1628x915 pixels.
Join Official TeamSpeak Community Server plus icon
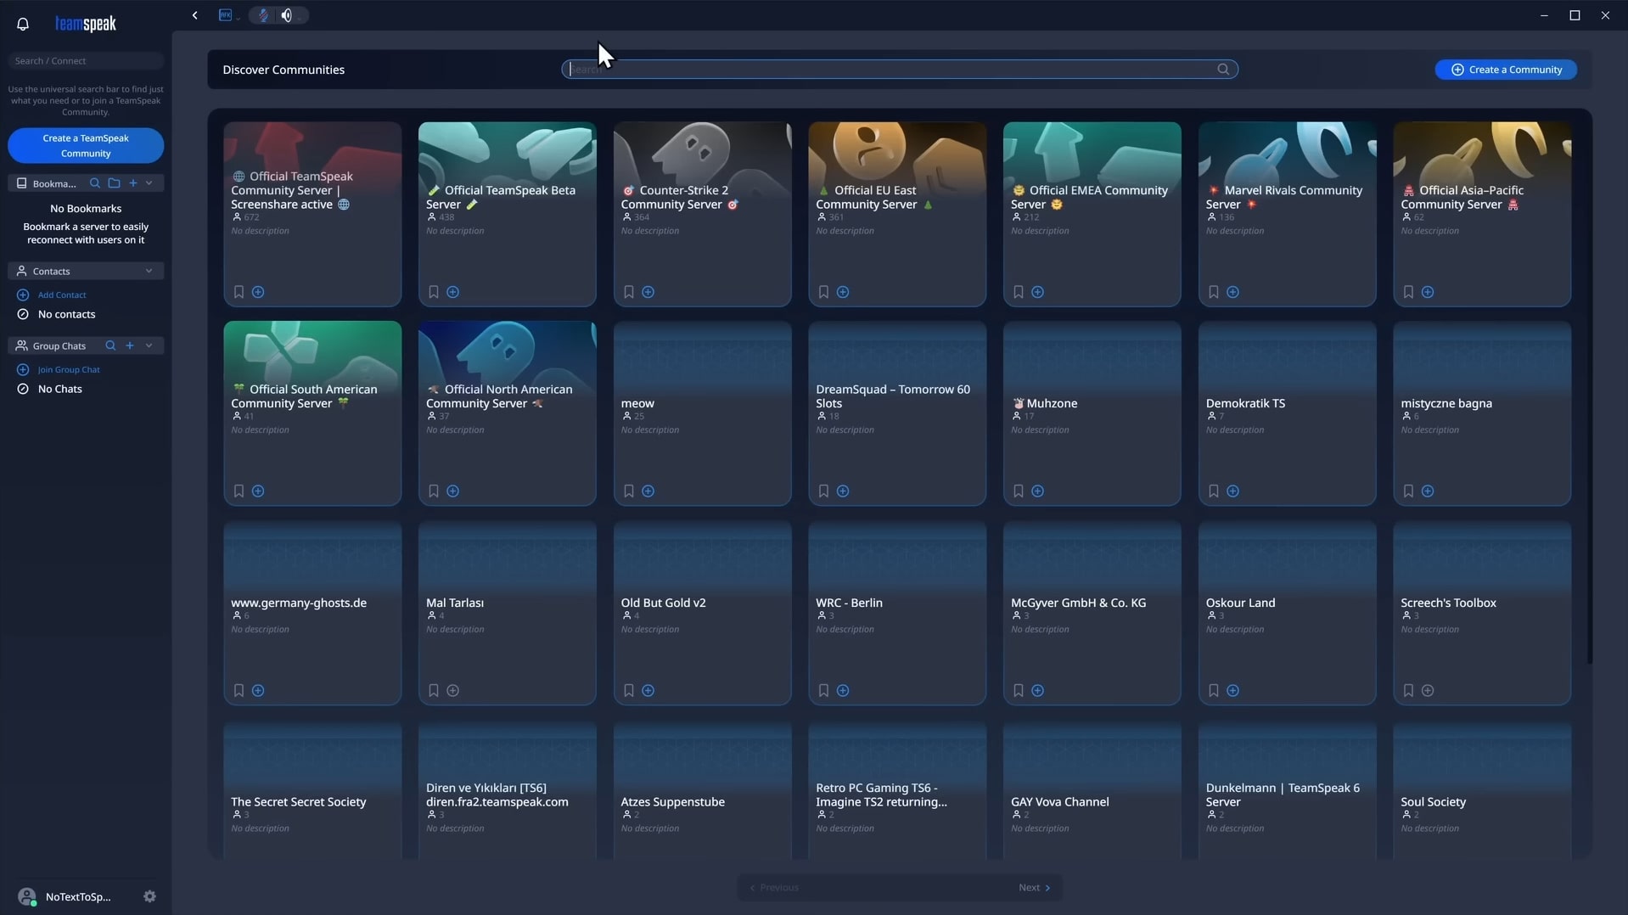coord(258,292)
